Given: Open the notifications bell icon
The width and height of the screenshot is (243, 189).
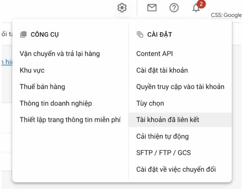Looking at the screenshot, I should coord(196,8).
